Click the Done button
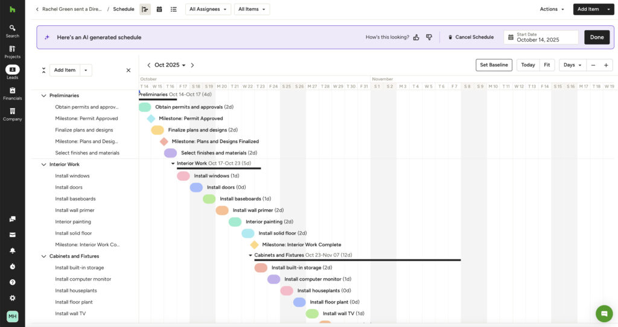The height and width of the screenshot is (327, 618). (x=597, y=37)
